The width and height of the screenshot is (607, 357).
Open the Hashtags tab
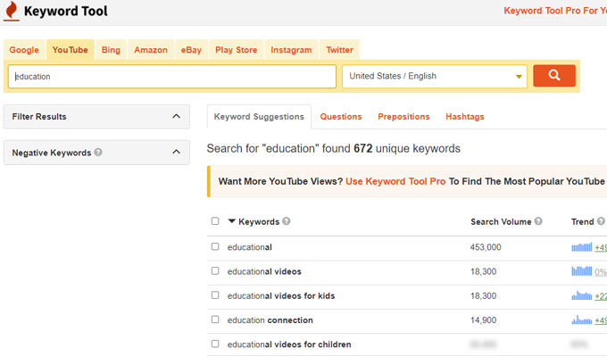coord(465,117)
